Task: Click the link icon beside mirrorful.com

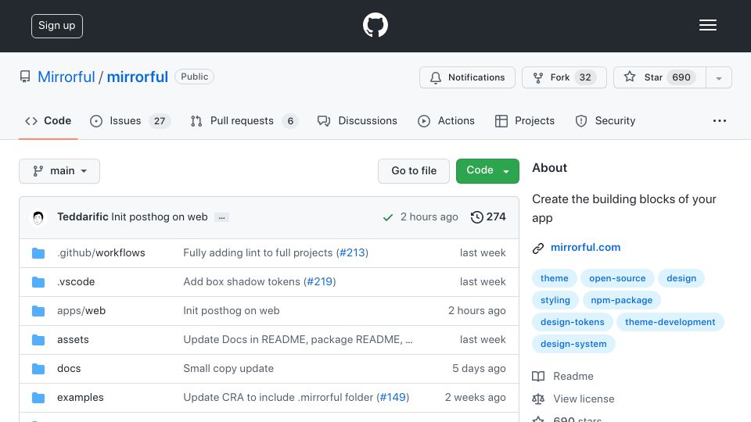Action: [x=538, y=248]
